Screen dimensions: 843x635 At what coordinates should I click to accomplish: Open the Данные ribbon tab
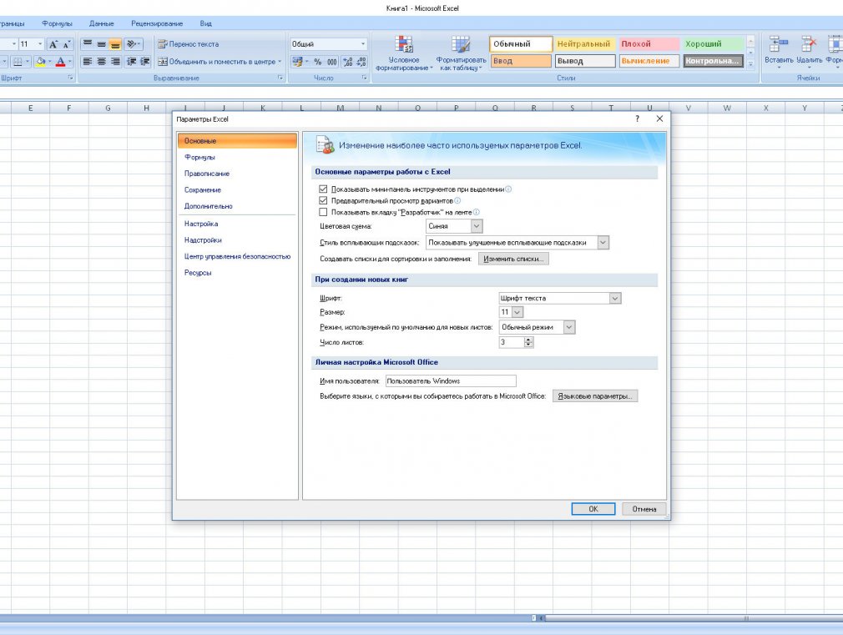pyautogui.click(x=102, y=23)
